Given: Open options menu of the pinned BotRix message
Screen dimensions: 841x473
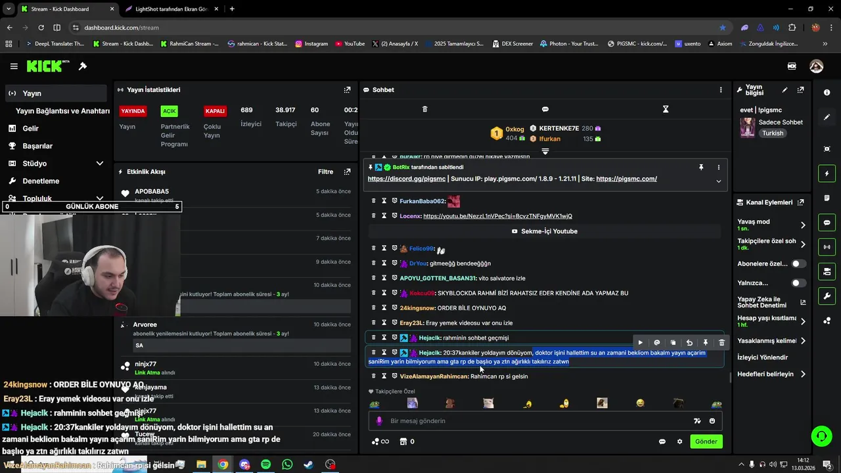Looking at the screenshot, I should click(x=718, y=168).
